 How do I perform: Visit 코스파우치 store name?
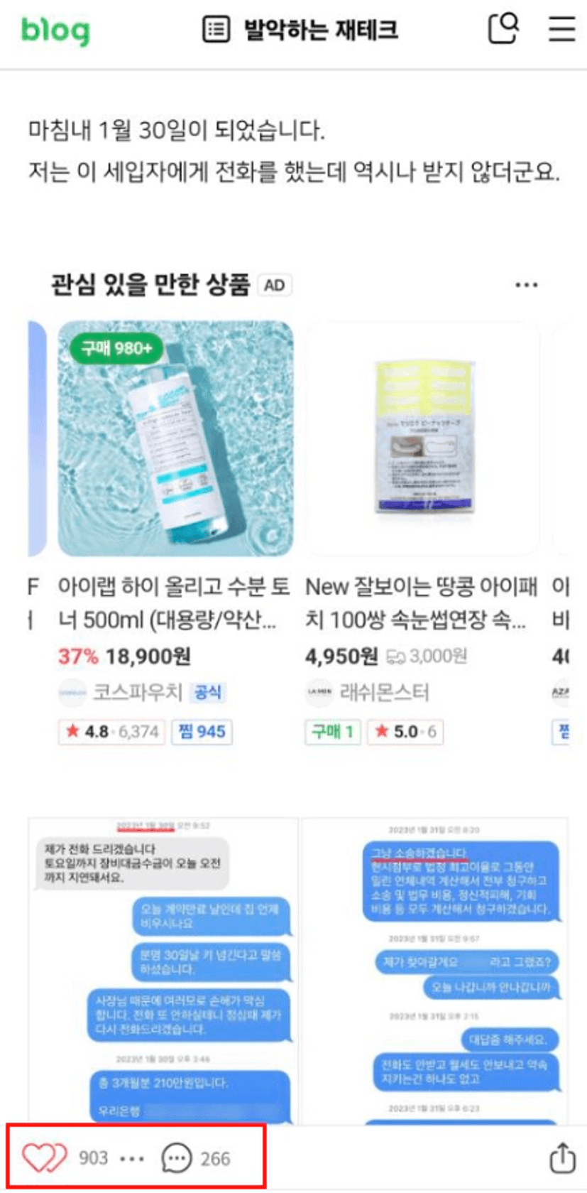138,692
